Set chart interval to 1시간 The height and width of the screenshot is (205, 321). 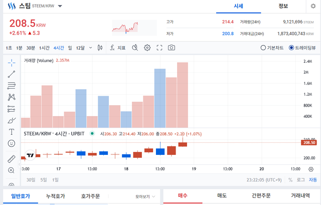coord(44,48)
